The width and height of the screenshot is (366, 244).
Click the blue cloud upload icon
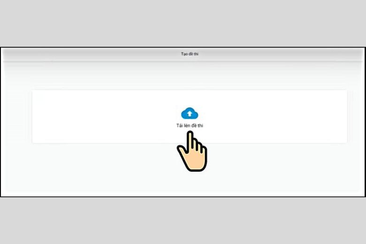190,113
